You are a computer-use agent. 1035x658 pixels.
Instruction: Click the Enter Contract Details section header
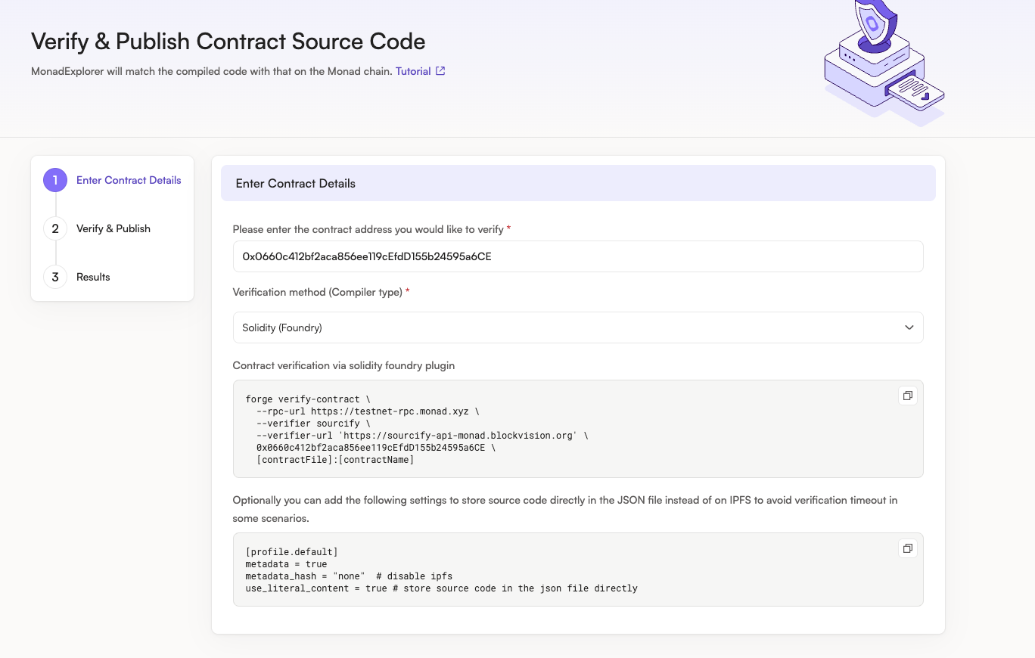(578, 183)
